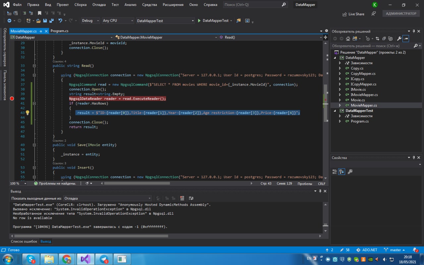Collapse the Read() method outline at line 33

[34, 66]
